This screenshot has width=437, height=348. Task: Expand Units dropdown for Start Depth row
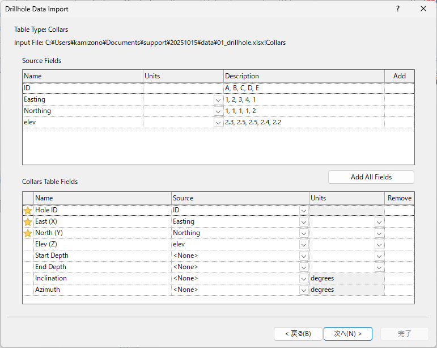click(x=379, y=256)
